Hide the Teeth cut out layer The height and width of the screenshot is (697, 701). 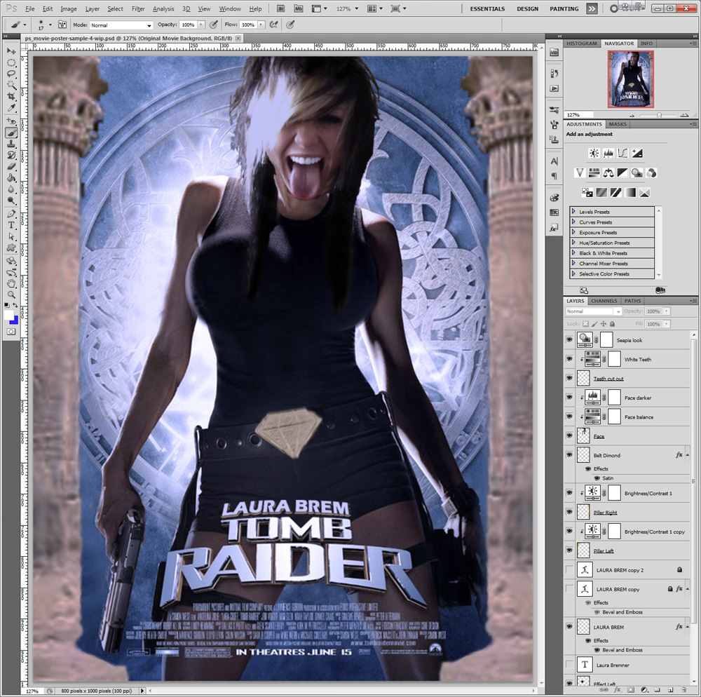[569, 378]
